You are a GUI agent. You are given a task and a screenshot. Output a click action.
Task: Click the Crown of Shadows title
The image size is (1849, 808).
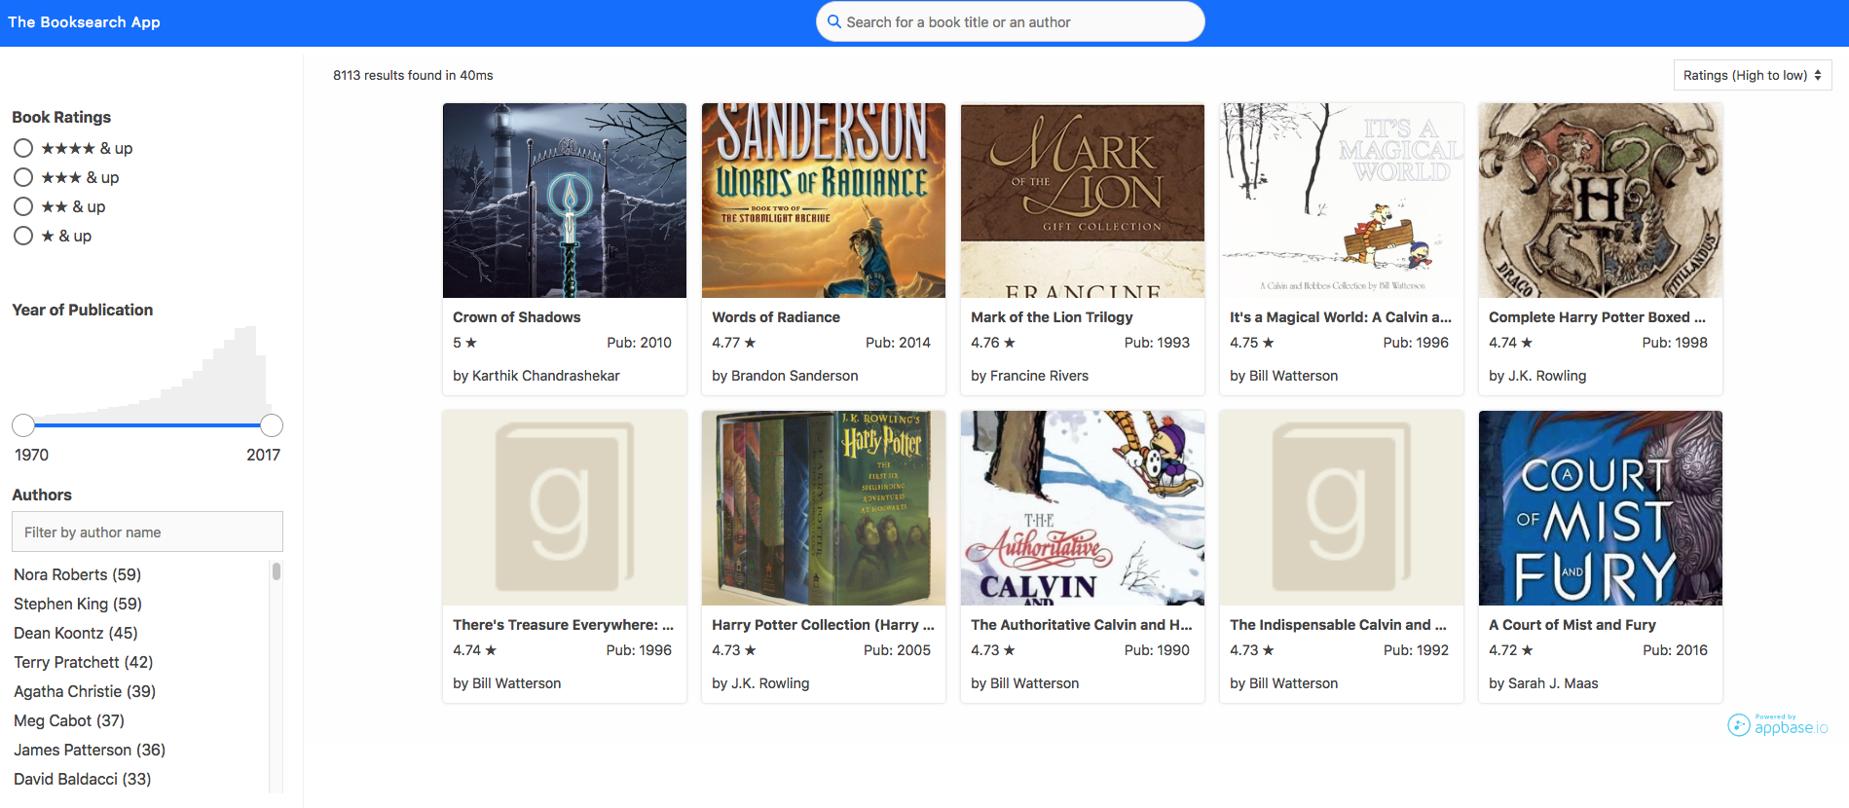pyautogui.click(x=517, y=317)
